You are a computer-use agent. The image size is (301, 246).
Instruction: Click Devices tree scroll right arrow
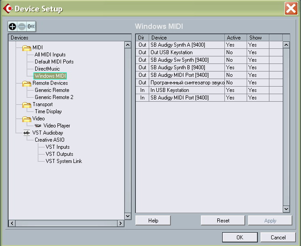[121, 223]
